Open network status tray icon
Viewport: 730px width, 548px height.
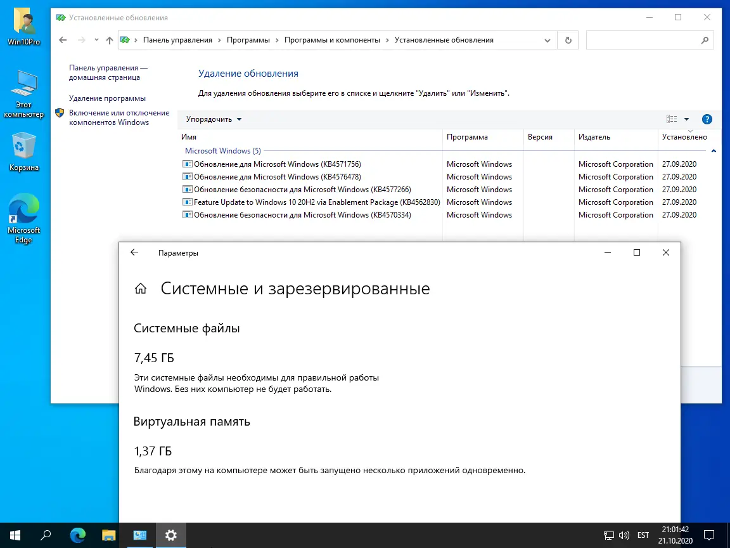[x=608, y=535]
